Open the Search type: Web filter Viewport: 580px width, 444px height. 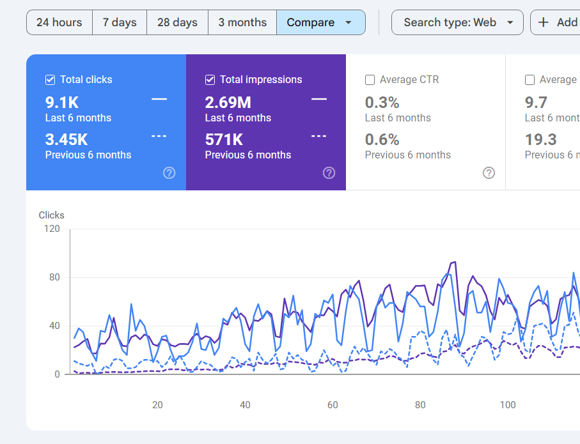pos(458,22)
